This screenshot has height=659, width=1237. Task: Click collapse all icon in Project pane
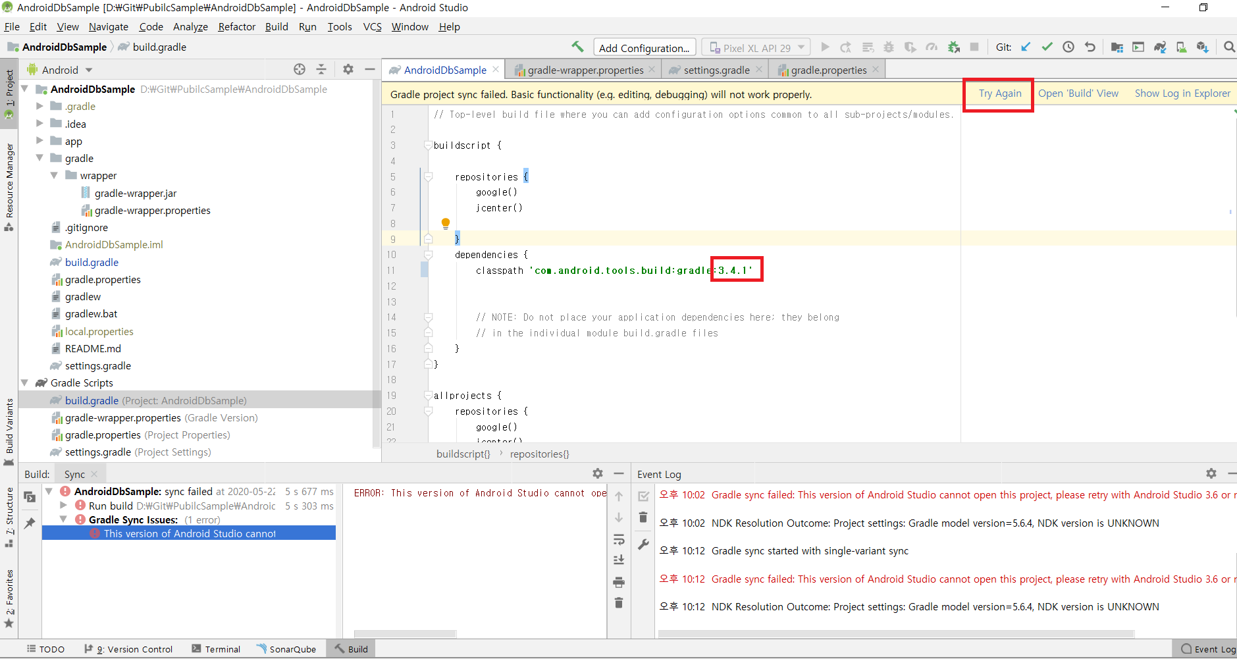click(321, 69)
